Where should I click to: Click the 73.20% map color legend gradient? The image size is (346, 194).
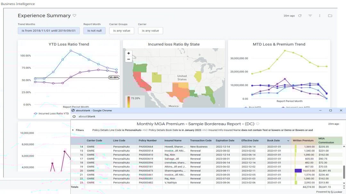[128, 100]
